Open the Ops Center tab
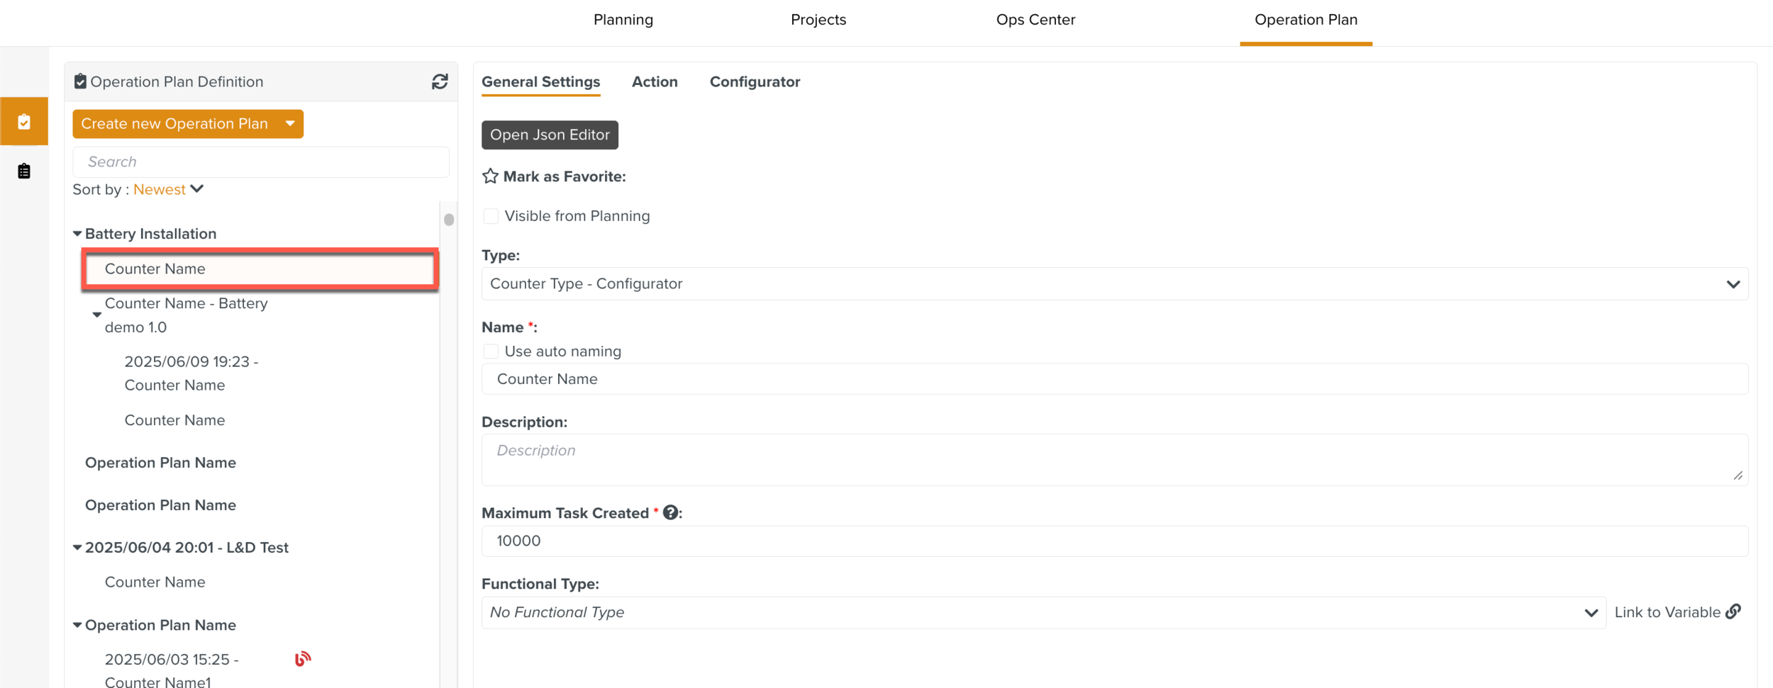The image size is (1773, 688). [1035, 20]
